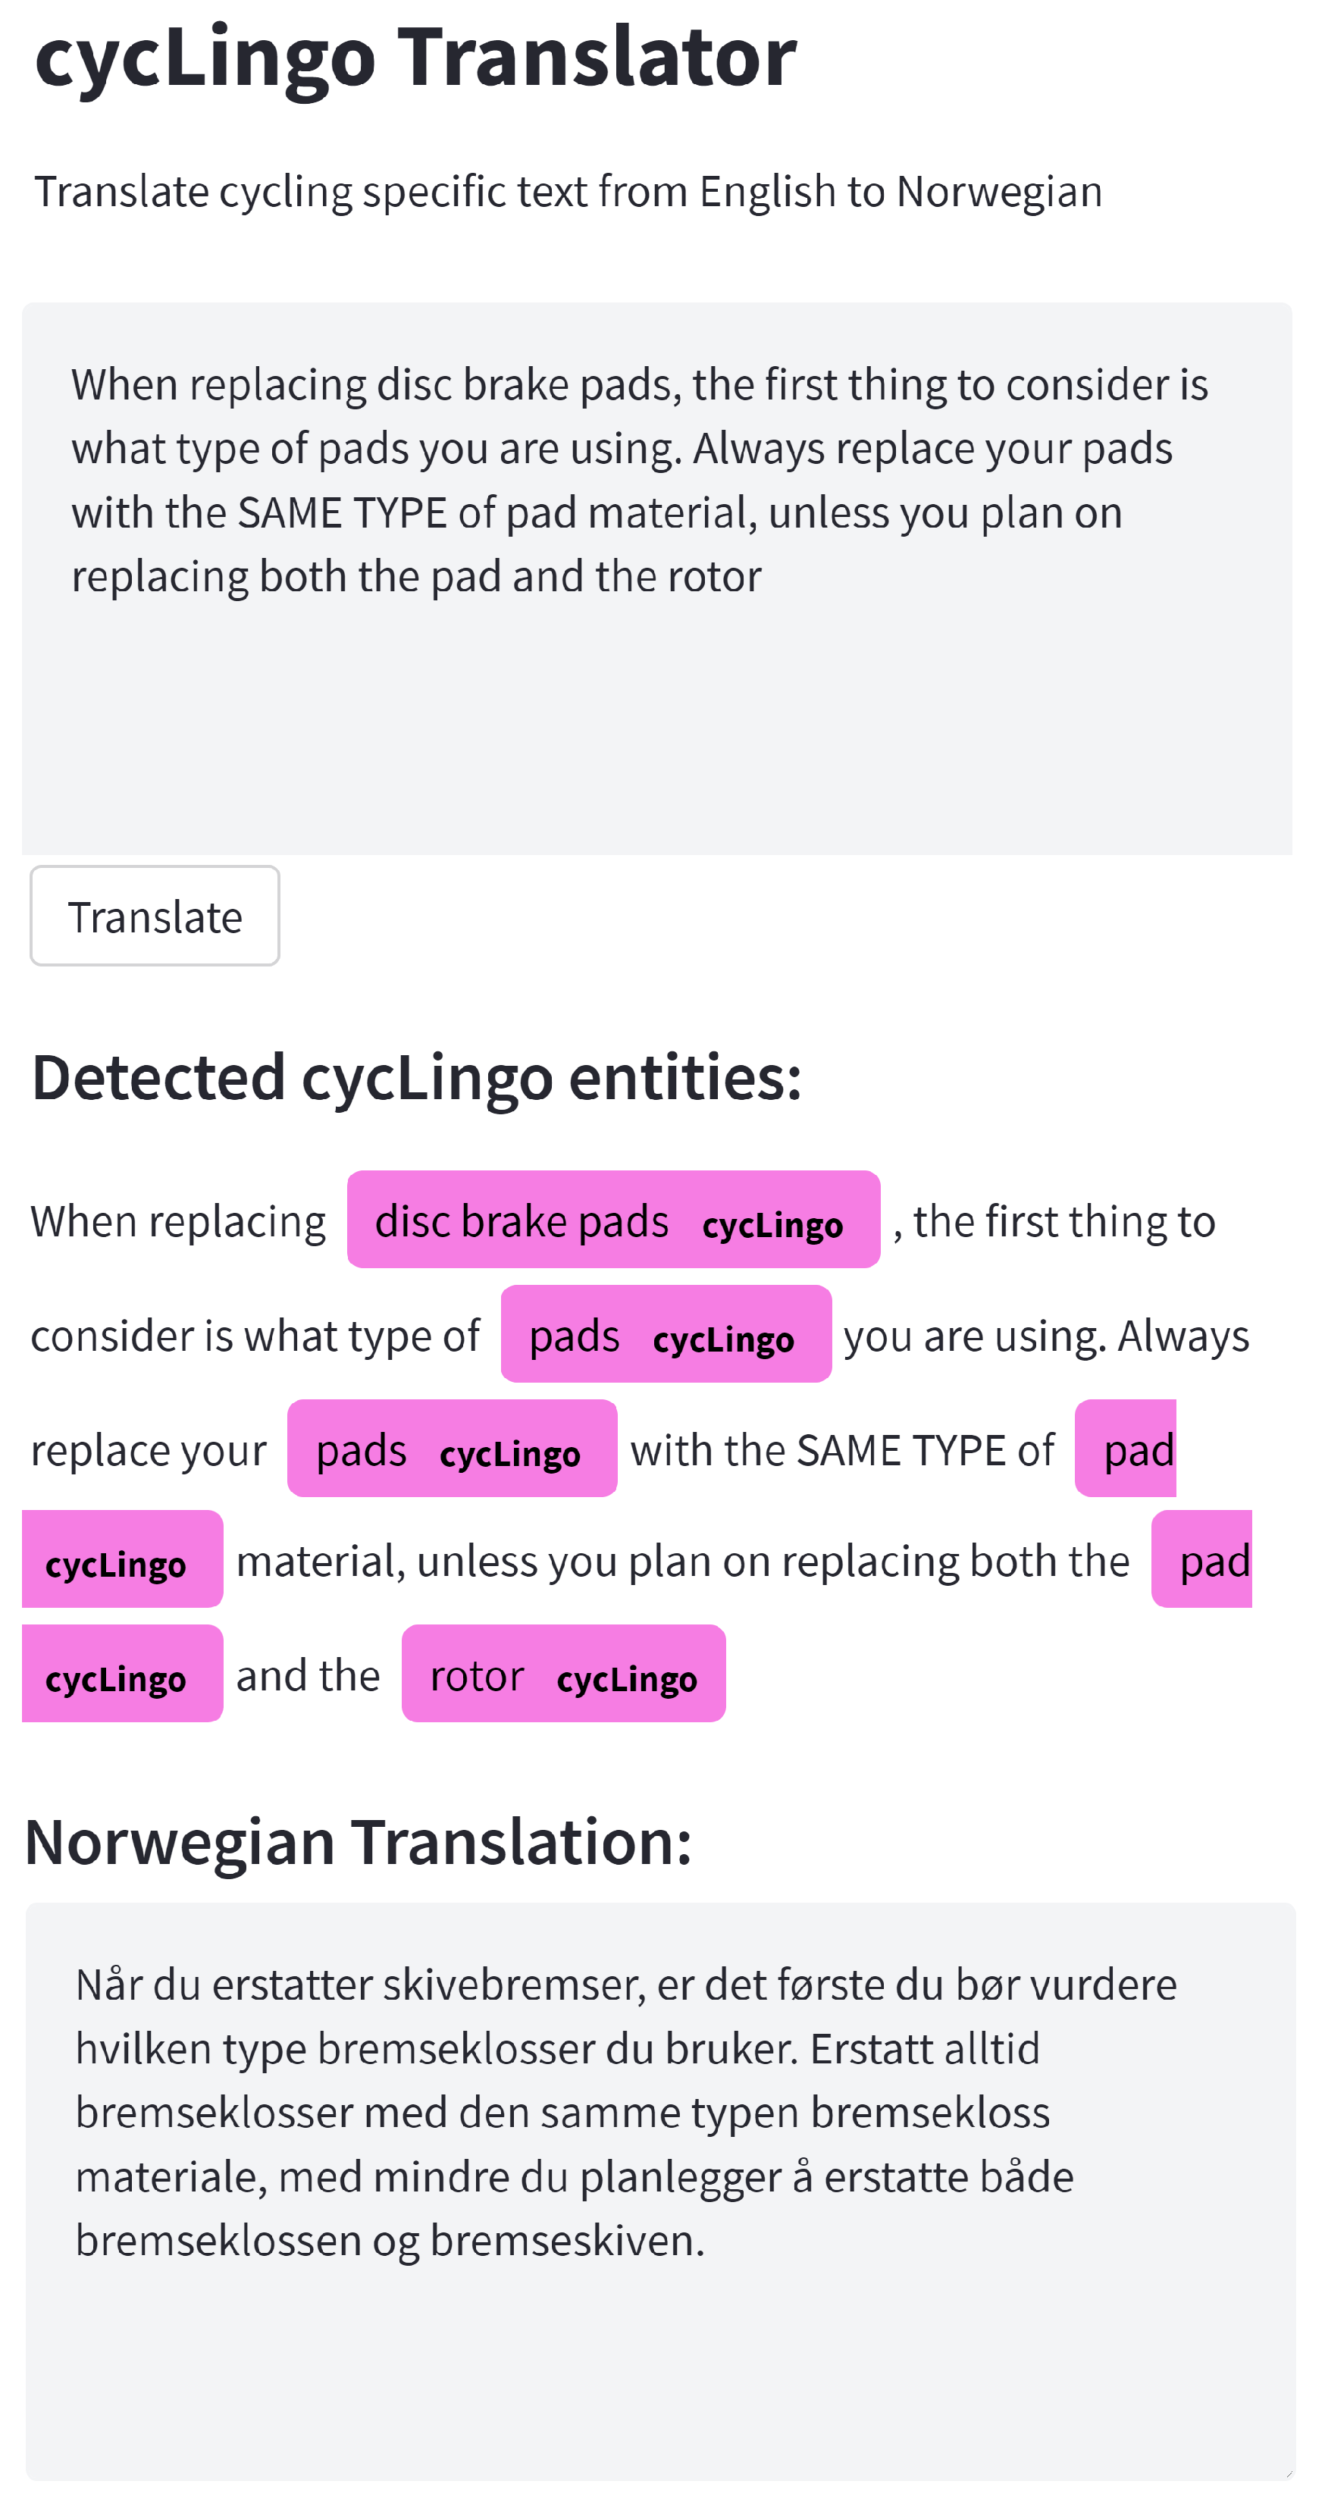Click the 'pads' entity after 'replace your'
The height and width of the screenshot is (2500, 1325).
361,1450
